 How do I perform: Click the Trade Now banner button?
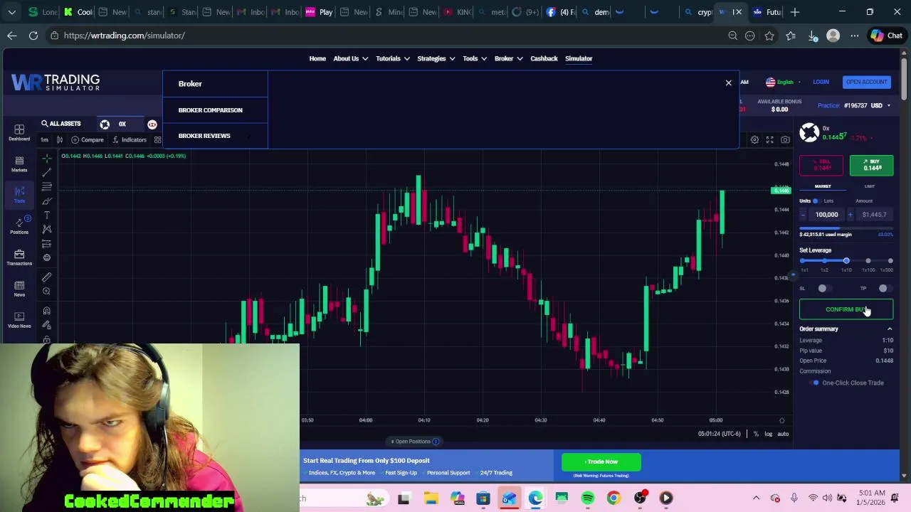(x=601, y=462)
